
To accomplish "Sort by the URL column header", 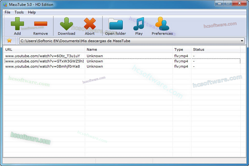I will 44,49.
